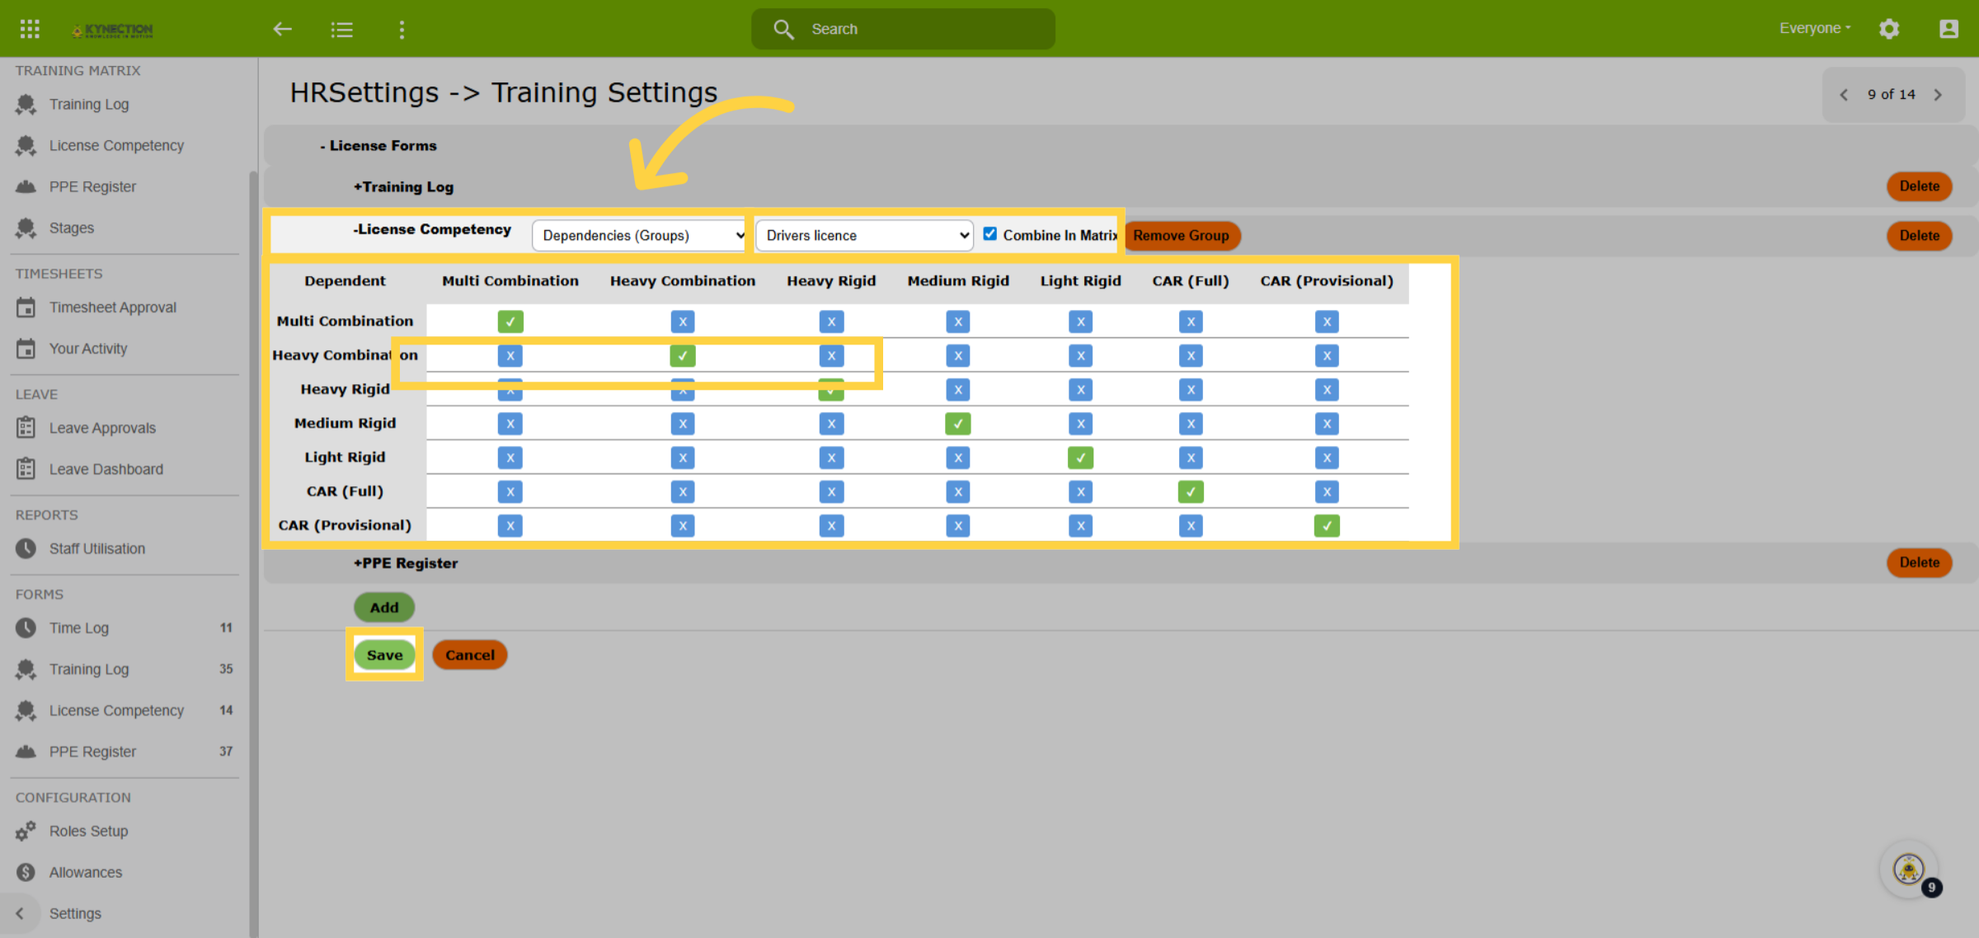
Task: Toggle Multi Combination row Heavy Combination cell
Action: coord(683,321)
